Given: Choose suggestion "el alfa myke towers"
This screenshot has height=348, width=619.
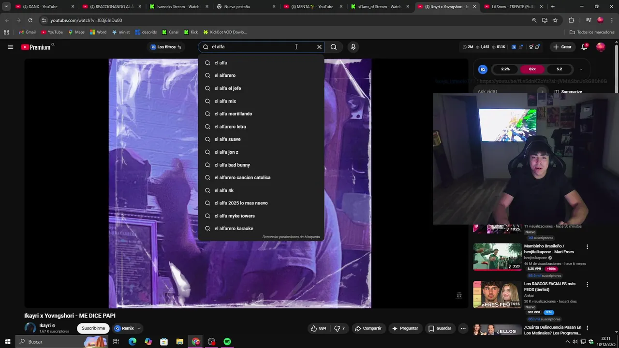Looking at the screenshot, I should (261, 216).
